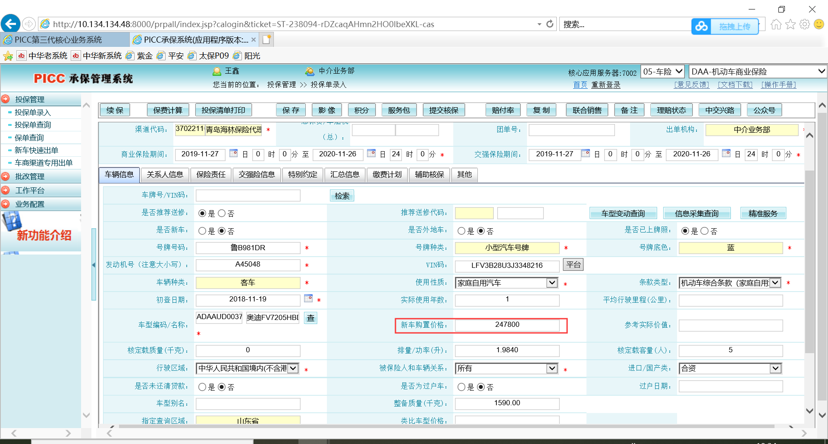The image size is (828, 444).
Task: Open the 进口/国产类 dropdown
Action: [x=775, y=368]
